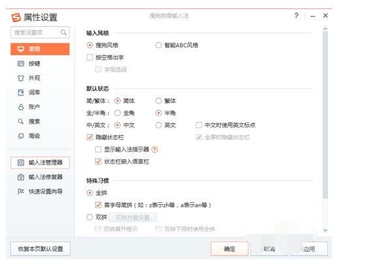366x270 pixels.
Task: Choose 简体 radio option
Action: pyautogui.click(x=117, y=101)
